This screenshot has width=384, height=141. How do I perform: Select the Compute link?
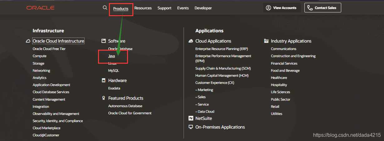click(40, 56)
